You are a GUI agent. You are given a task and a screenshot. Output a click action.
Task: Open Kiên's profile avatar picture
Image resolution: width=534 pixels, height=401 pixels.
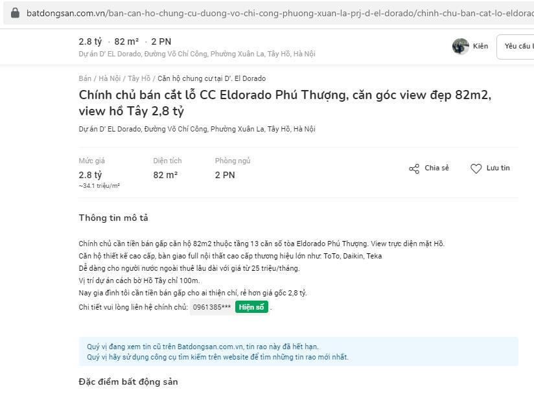click(460, 46)
